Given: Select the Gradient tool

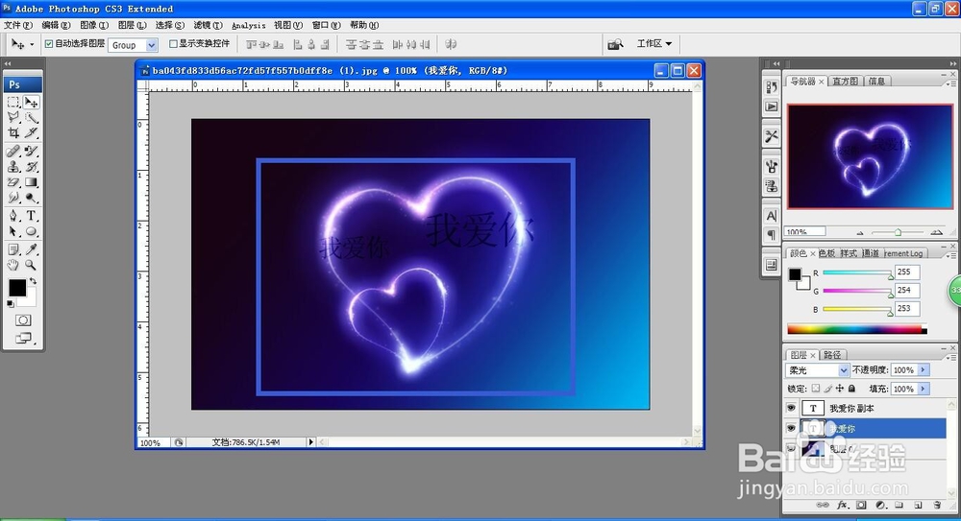Looking at the screenshot, I should tap(32, 182).
